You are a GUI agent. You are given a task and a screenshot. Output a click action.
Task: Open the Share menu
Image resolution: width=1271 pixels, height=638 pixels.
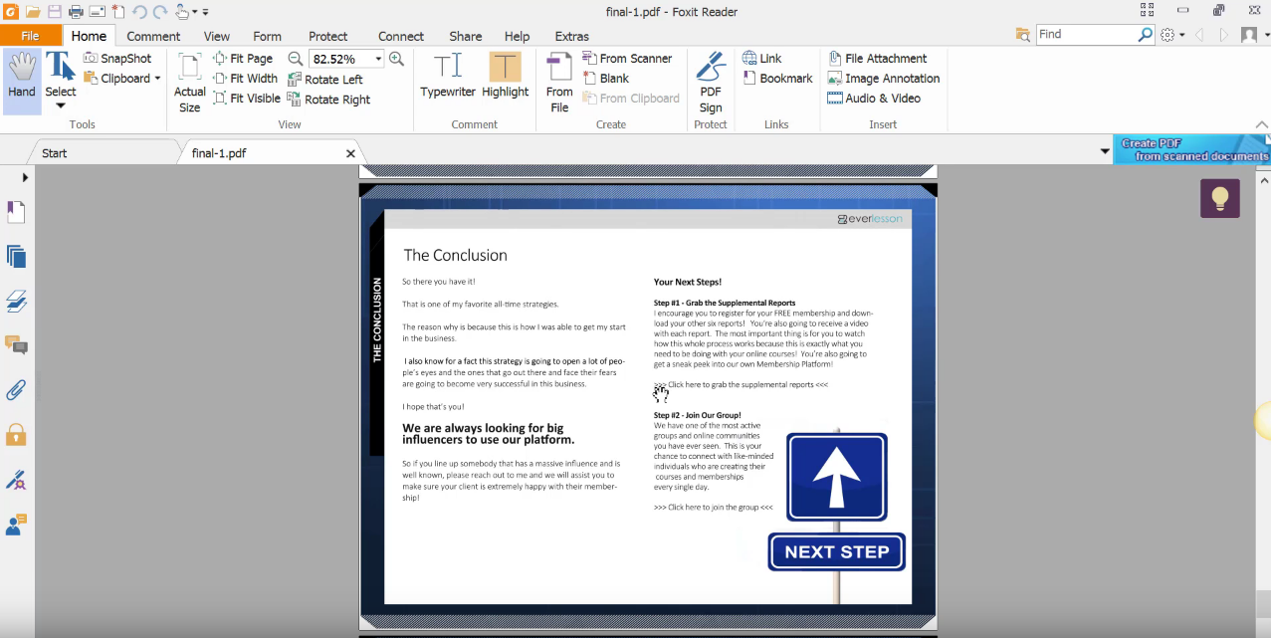(465, 36)
